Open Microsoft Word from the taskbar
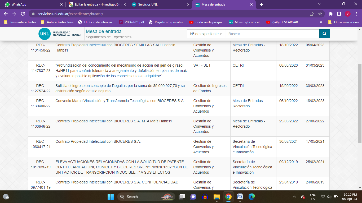The height and width of the screenshot is (203, 362). pyautogui.click(x=240, y=197)
